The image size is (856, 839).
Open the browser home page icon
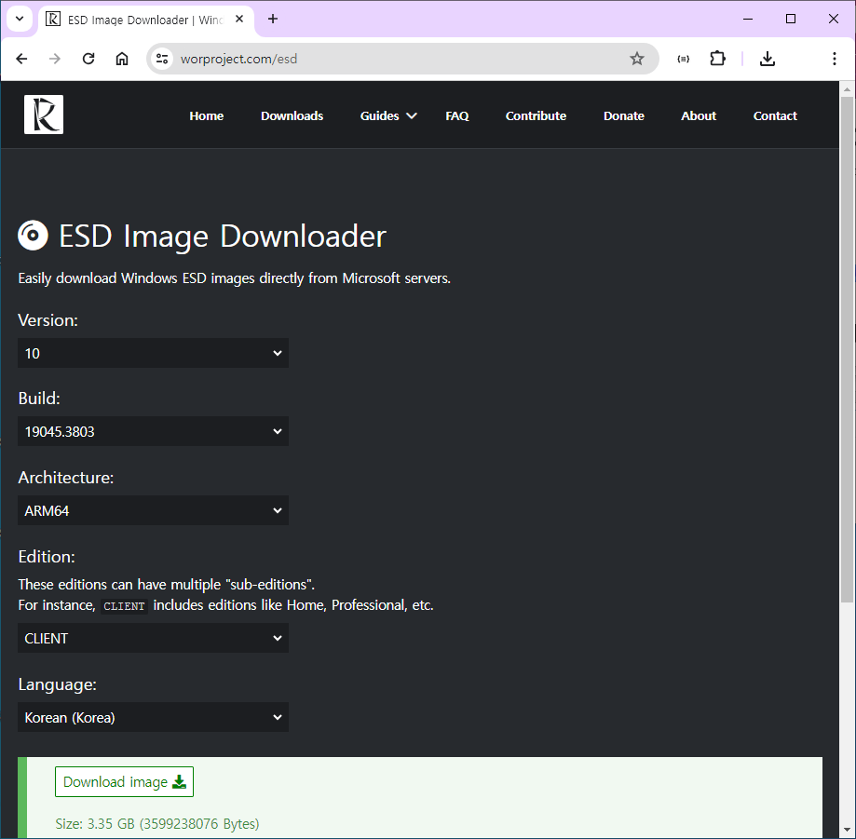122,59
